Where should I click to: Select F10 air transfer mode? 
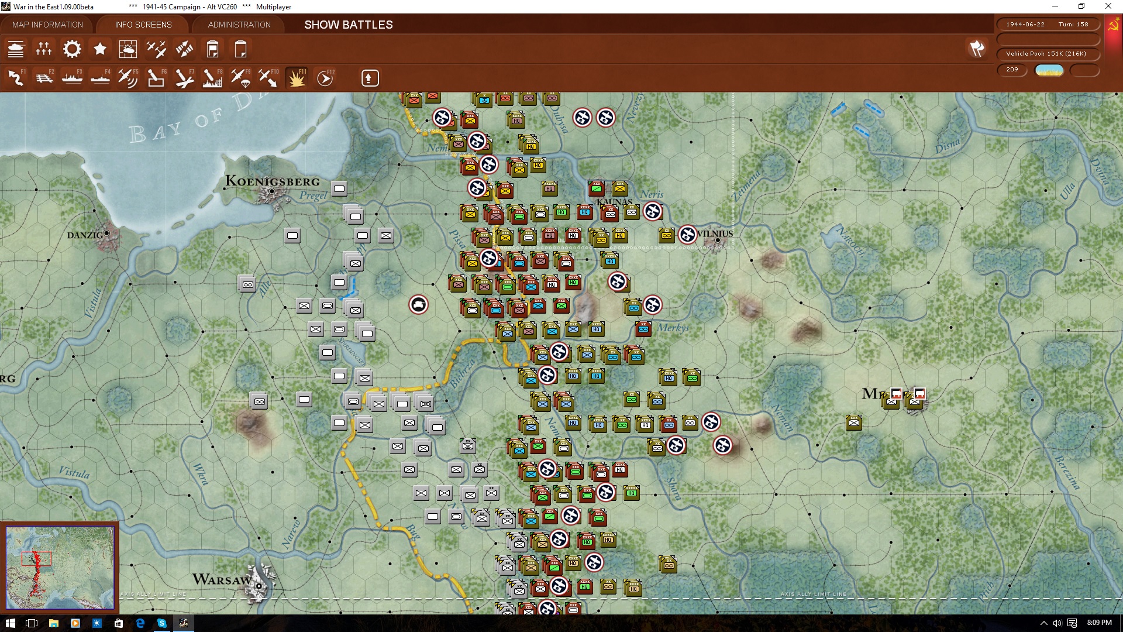(x=268, y=78)
